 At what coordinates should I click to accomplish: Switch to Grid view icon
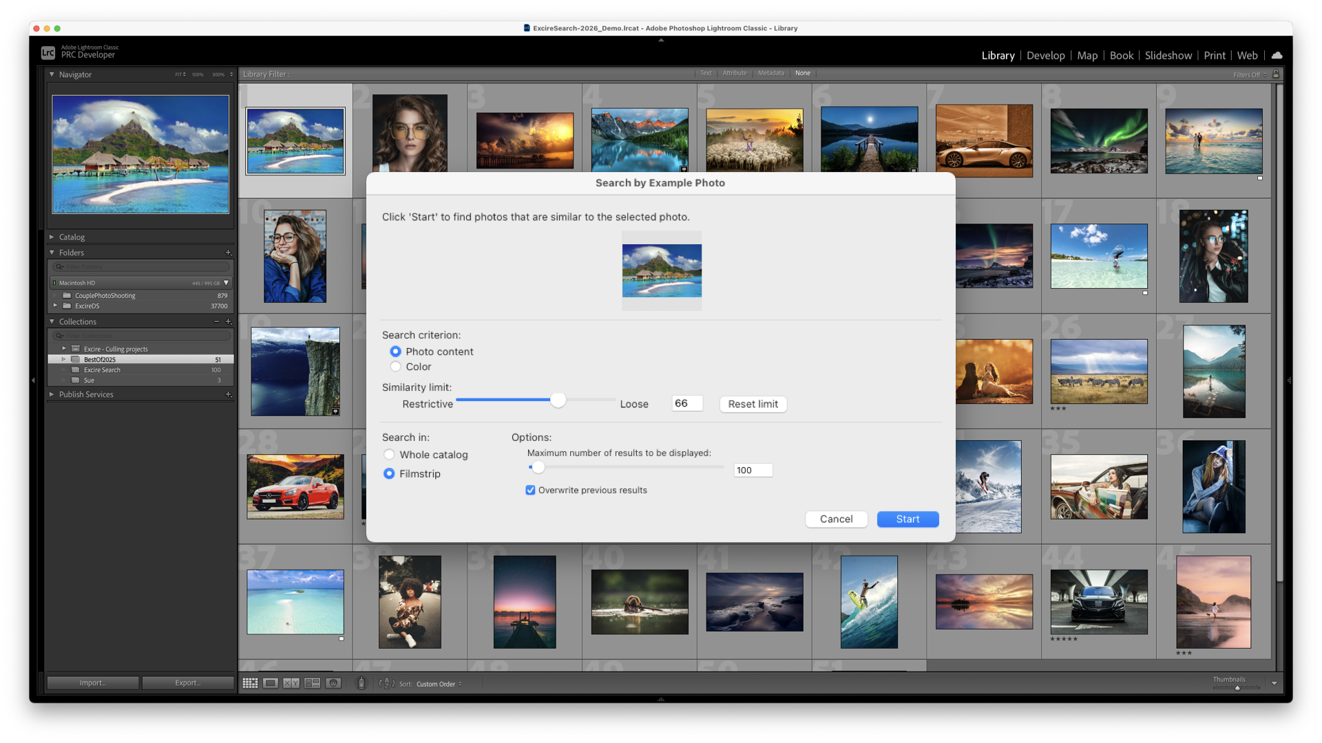[x=250, y=683]
